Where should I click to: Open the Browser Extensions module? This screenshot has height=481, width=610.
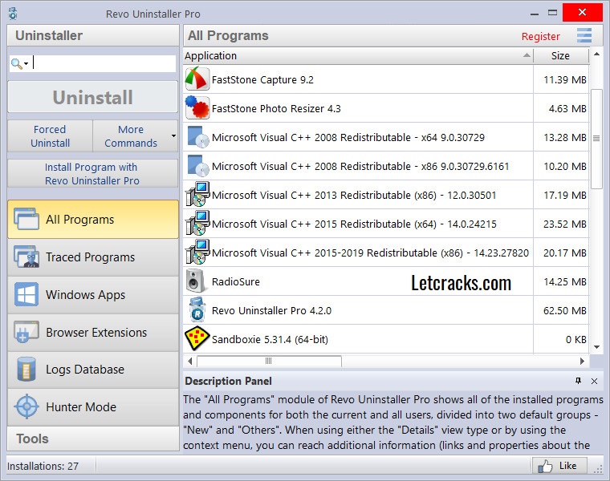coord(93,332)
